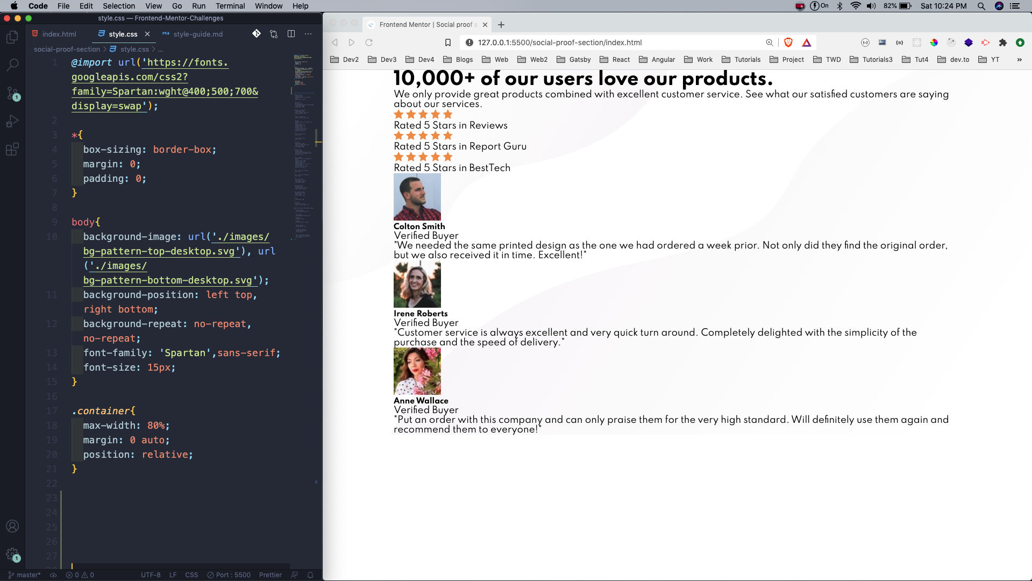Open the Run and Debug view
Viewport: 1032px width, 581px height.
[x=12, y=121]
